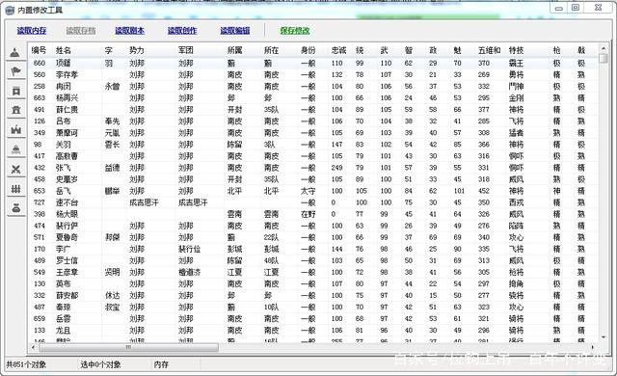
Task: Select the 吕布 row number 126
Action: click(40, 121)
